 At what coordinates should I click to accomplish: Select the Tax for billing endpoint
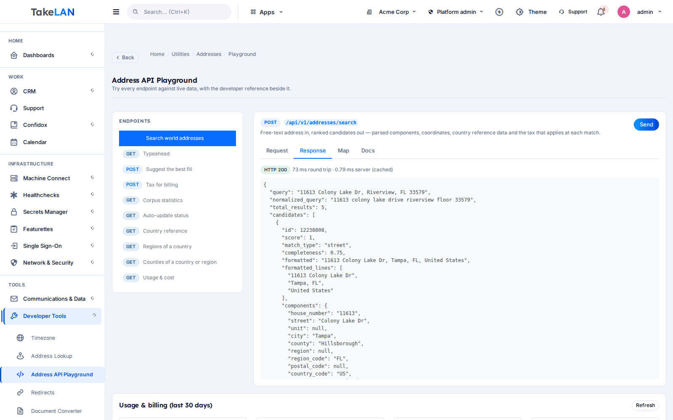[x=178, y=185]
